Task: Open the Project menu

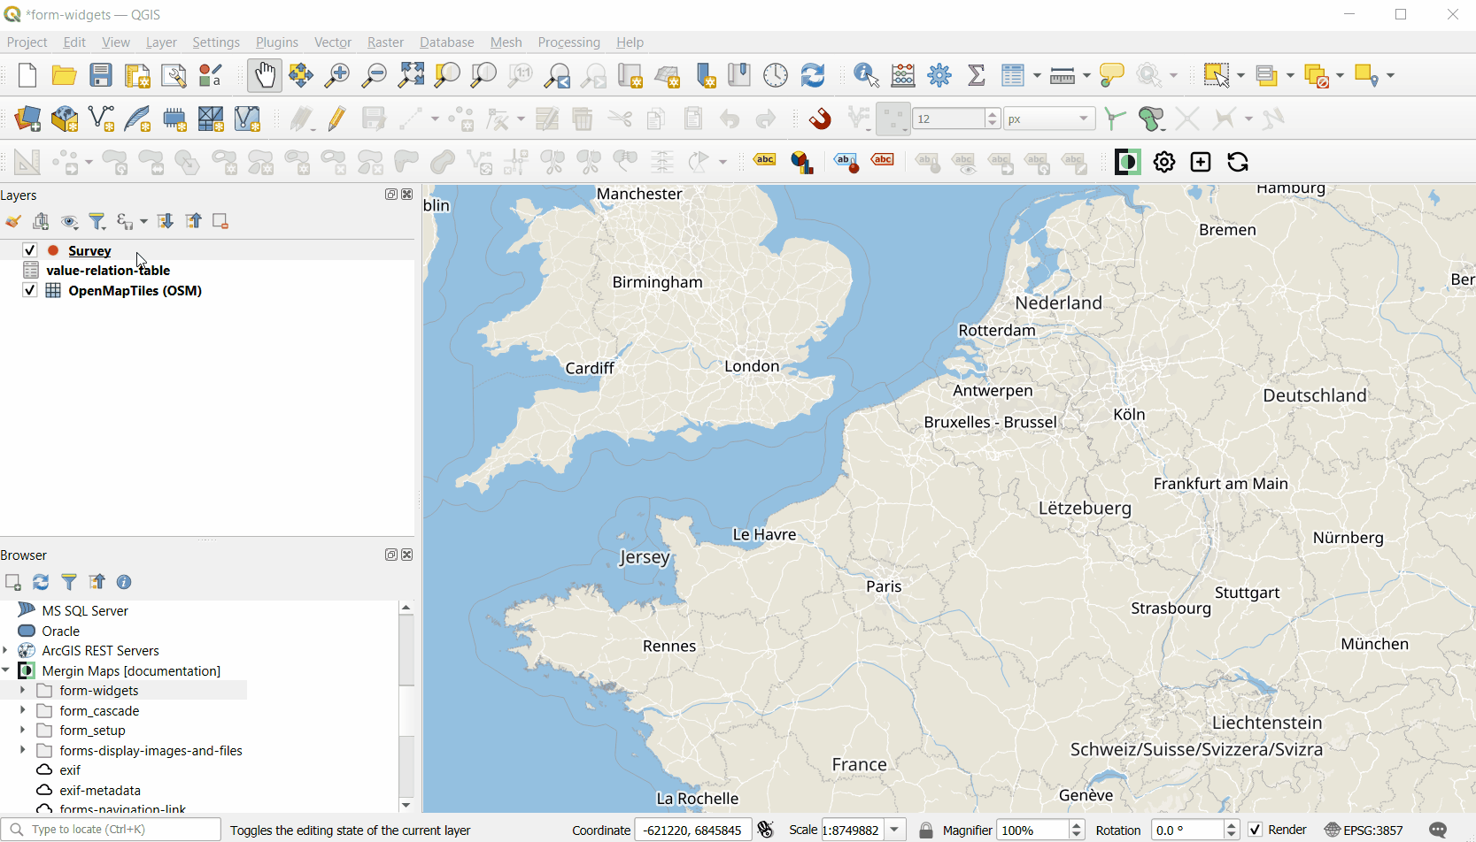Action: coord(27,42)
